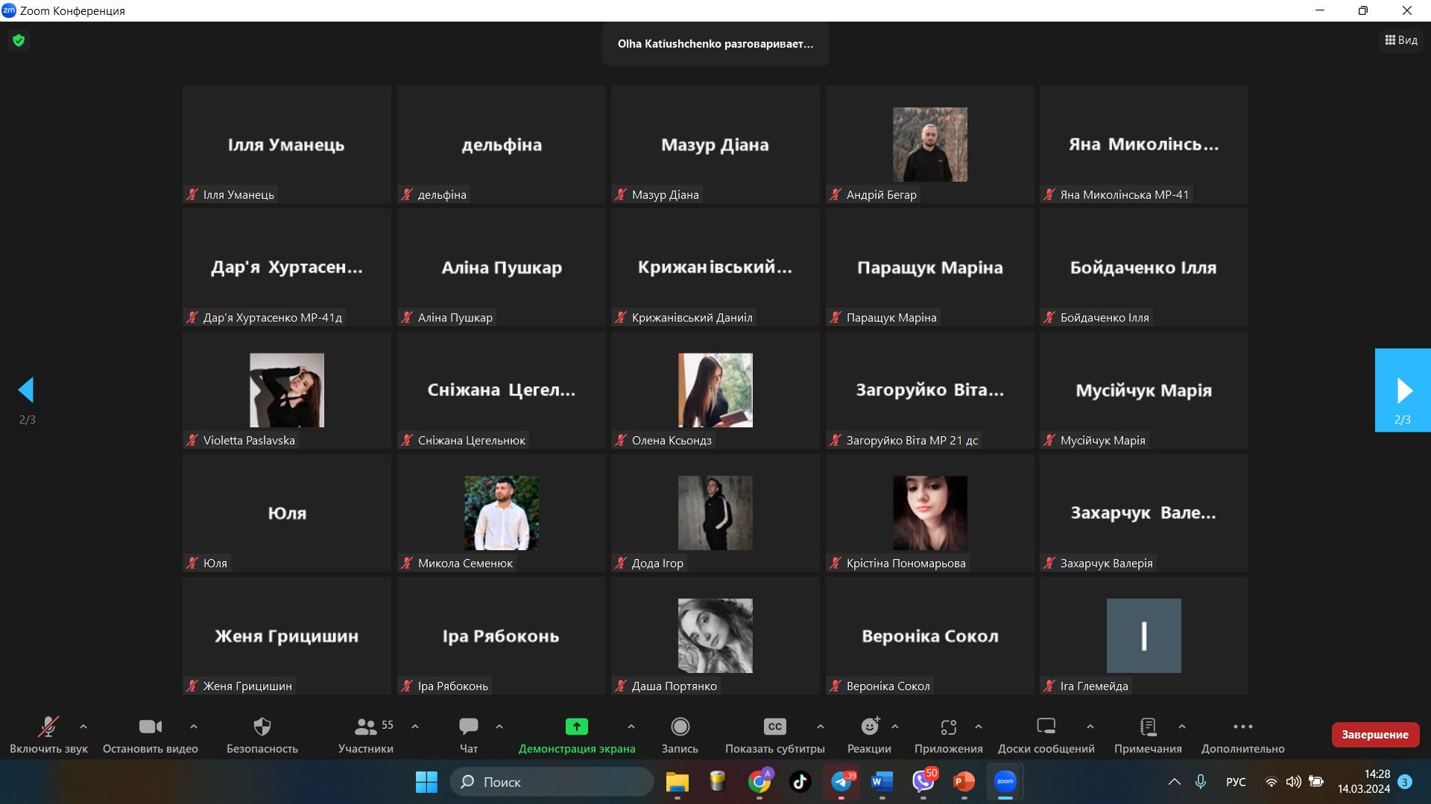Viewport: 1431px width, 804px height.
Task: Open the Notes icon
Action: coord(1148,727)
